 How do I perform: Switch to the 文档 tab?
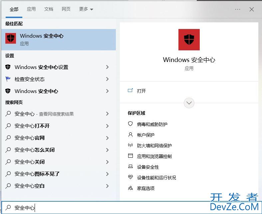click(x=49, y=9)
